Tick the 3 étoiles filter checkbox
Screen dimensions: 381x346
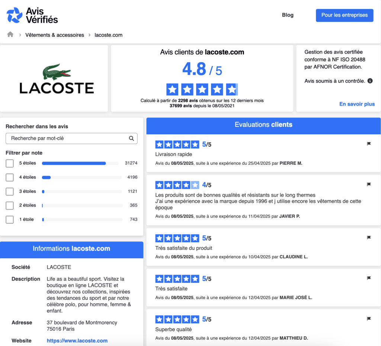click(10, 192)
